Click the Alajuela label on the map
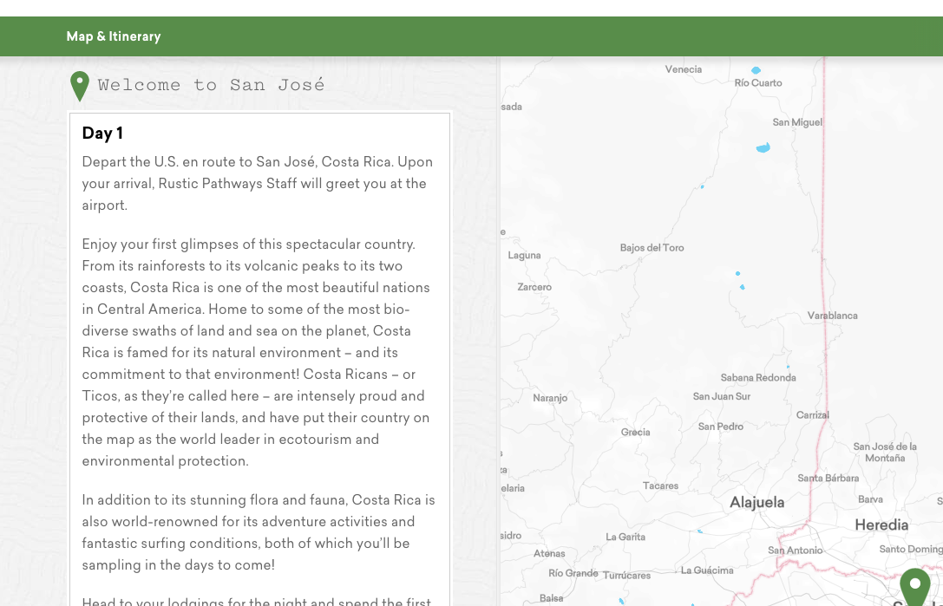 (x=756, y=502)
